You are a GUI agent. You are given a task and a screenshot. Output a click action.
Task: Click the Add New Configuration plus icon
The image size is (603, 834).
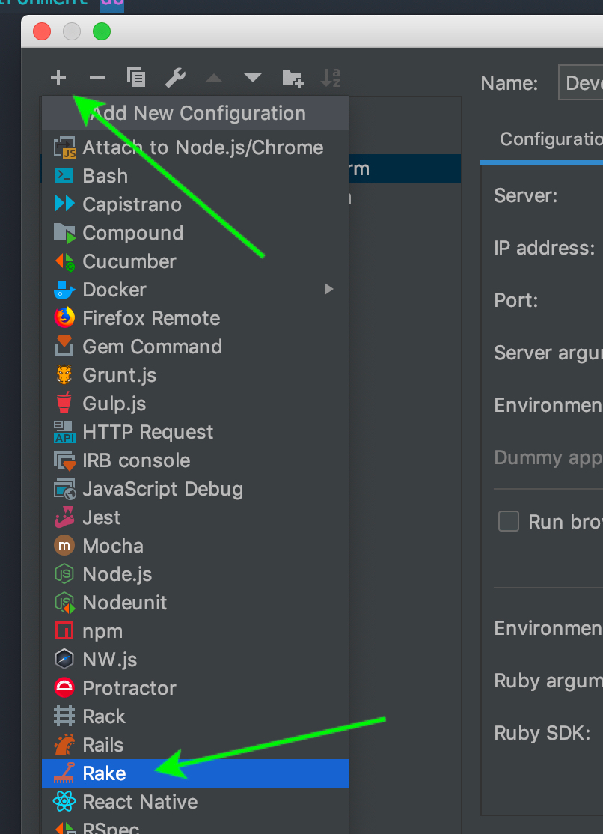pyautogui.click(x=58, y=77)
